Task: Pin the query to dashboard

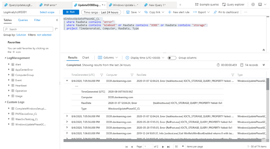Action: pyautogui.click(x=226, y=12)
